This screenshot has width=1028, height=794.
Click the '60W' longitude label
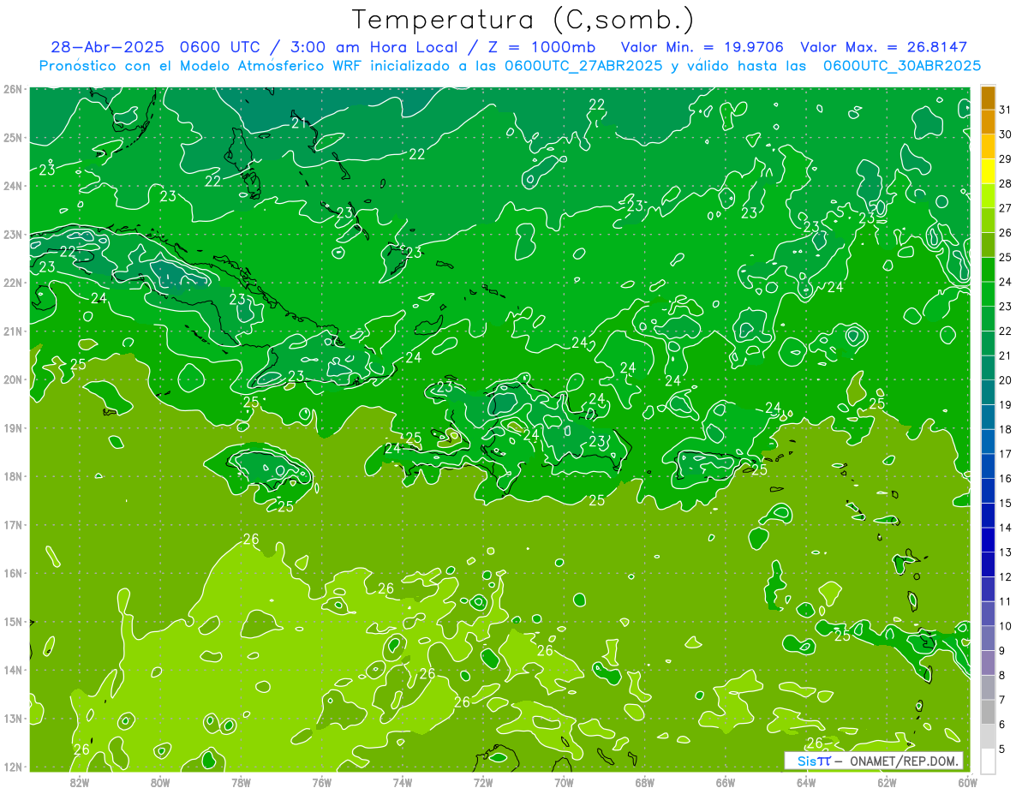pos(967,782)
